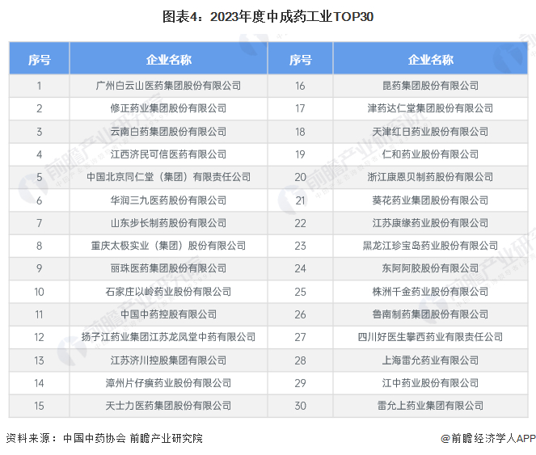536x455 pixels.
Task: Click 江苏济川控股集团有限公司 entry
Action: 168,360
